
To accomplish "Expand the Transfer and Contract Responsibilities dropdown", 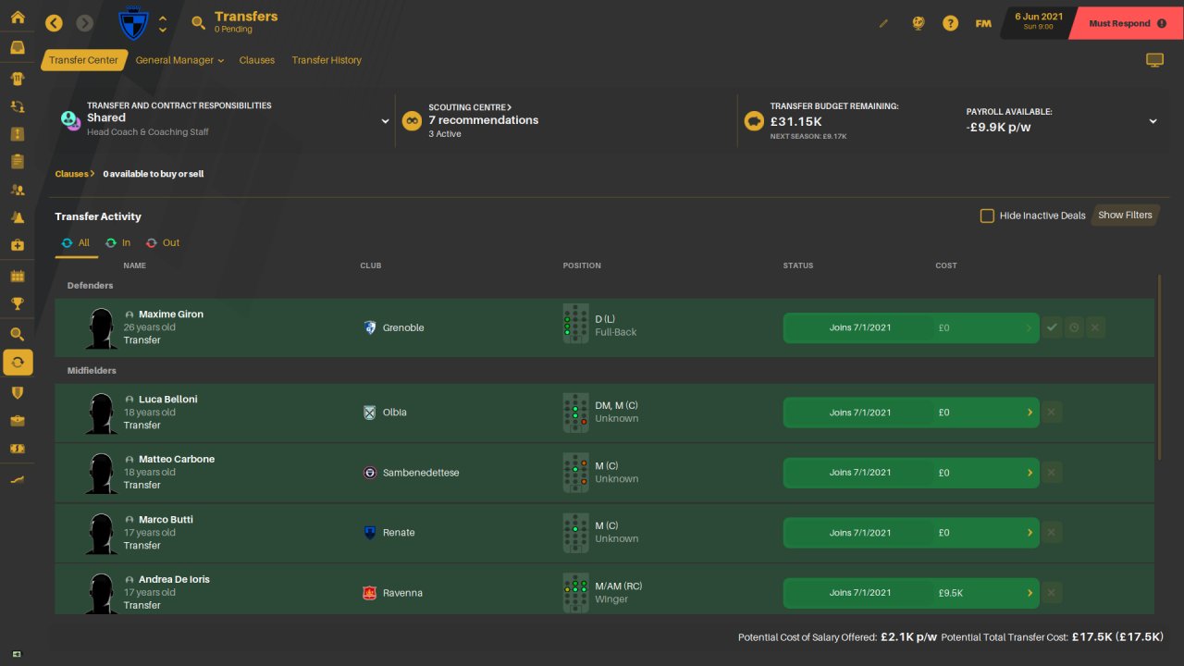I will tap(385, 120).
